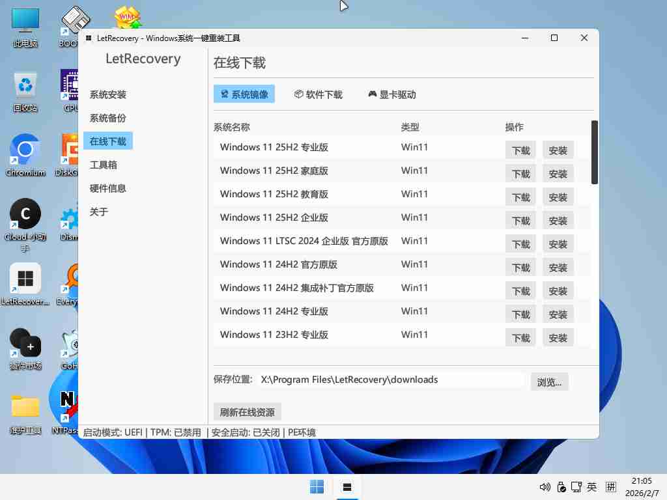Install Windows 11 LTSC 2024 企业版
The image size is (667, 500).
click(558, 244)
